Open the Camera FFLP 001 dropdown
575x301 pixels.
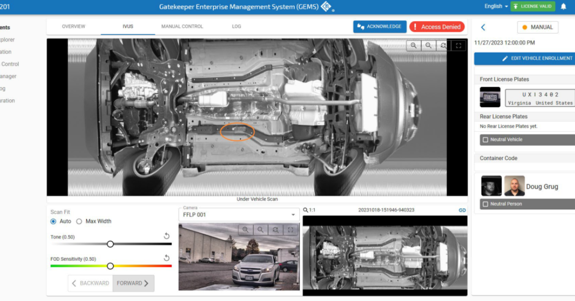coord(239,215)
